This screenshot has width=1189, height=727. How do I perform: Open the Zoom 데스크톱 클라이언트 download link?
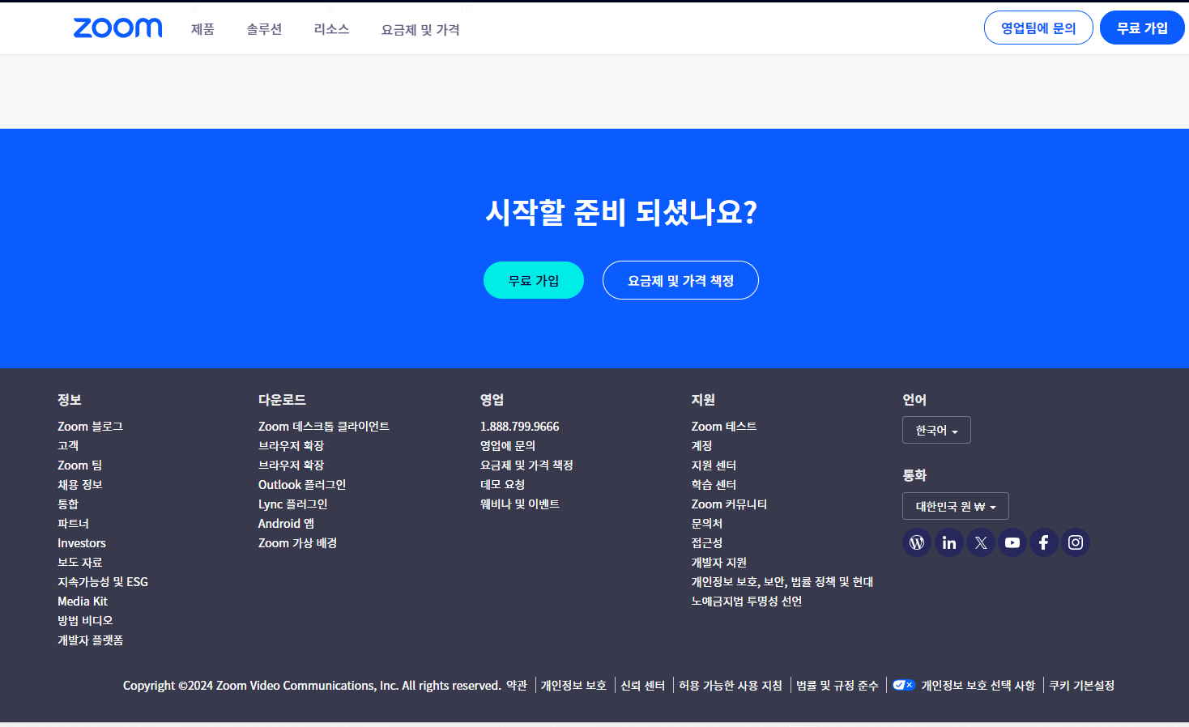324,426
